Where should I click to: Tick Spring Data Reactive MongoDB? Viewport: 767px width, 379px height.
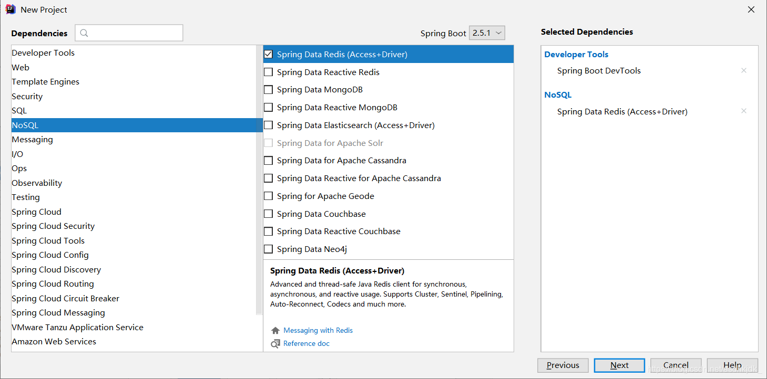pyautogui.click(x=269, y=107)
